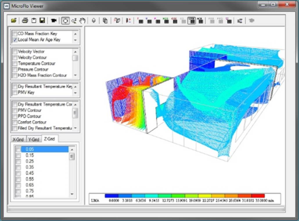Image resolution: width=299 pixels, height=221 pixels.
Task: Click down arrow of the contour list
Action: [75, 75]
